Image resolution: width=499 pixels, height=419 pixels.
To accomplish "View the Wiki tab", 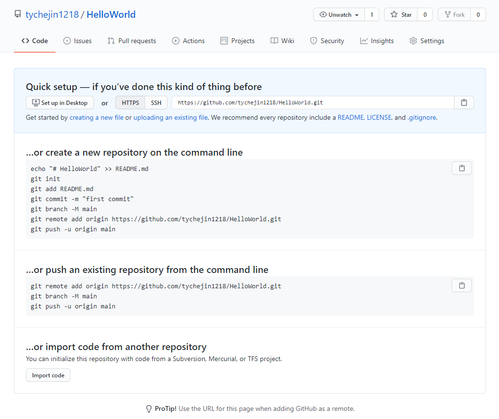I will point(282,41).
